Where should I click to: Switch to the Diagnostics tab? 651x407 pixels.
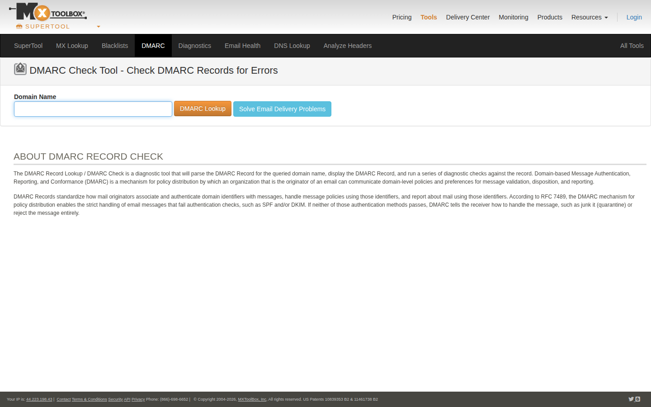click(x=195, y=46)
